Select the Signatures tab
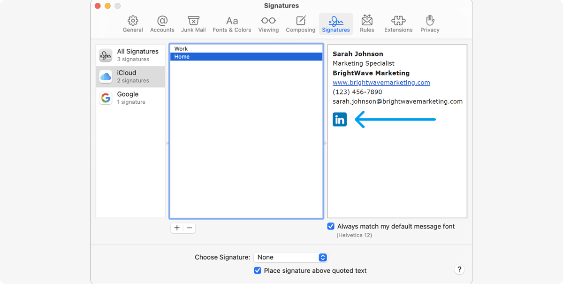 point(336,23)
